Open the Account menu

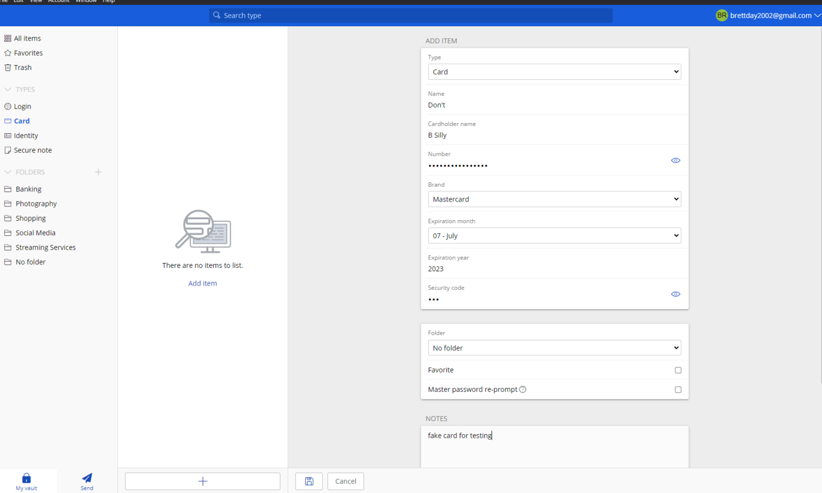point(59,2)
